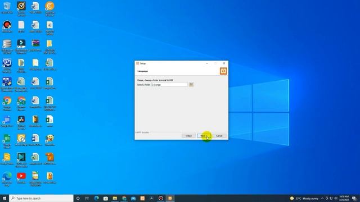The image size is (360, 202).
Task: Open the taskbar clock and calendar
Action: point(344,198)
